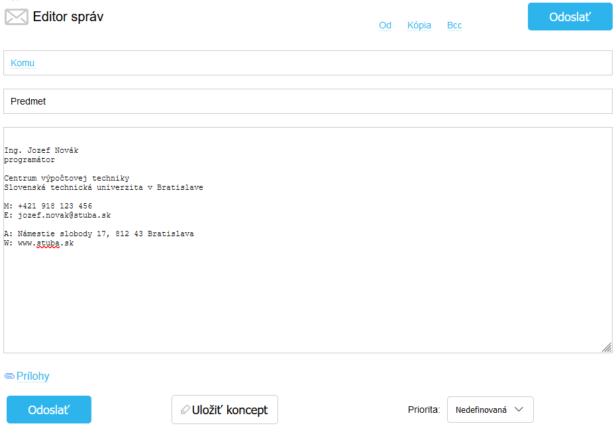This screenshot has height=438, width=616.
Task: Save draft with Uložiť koncept
Action: [x=225, y=410]
